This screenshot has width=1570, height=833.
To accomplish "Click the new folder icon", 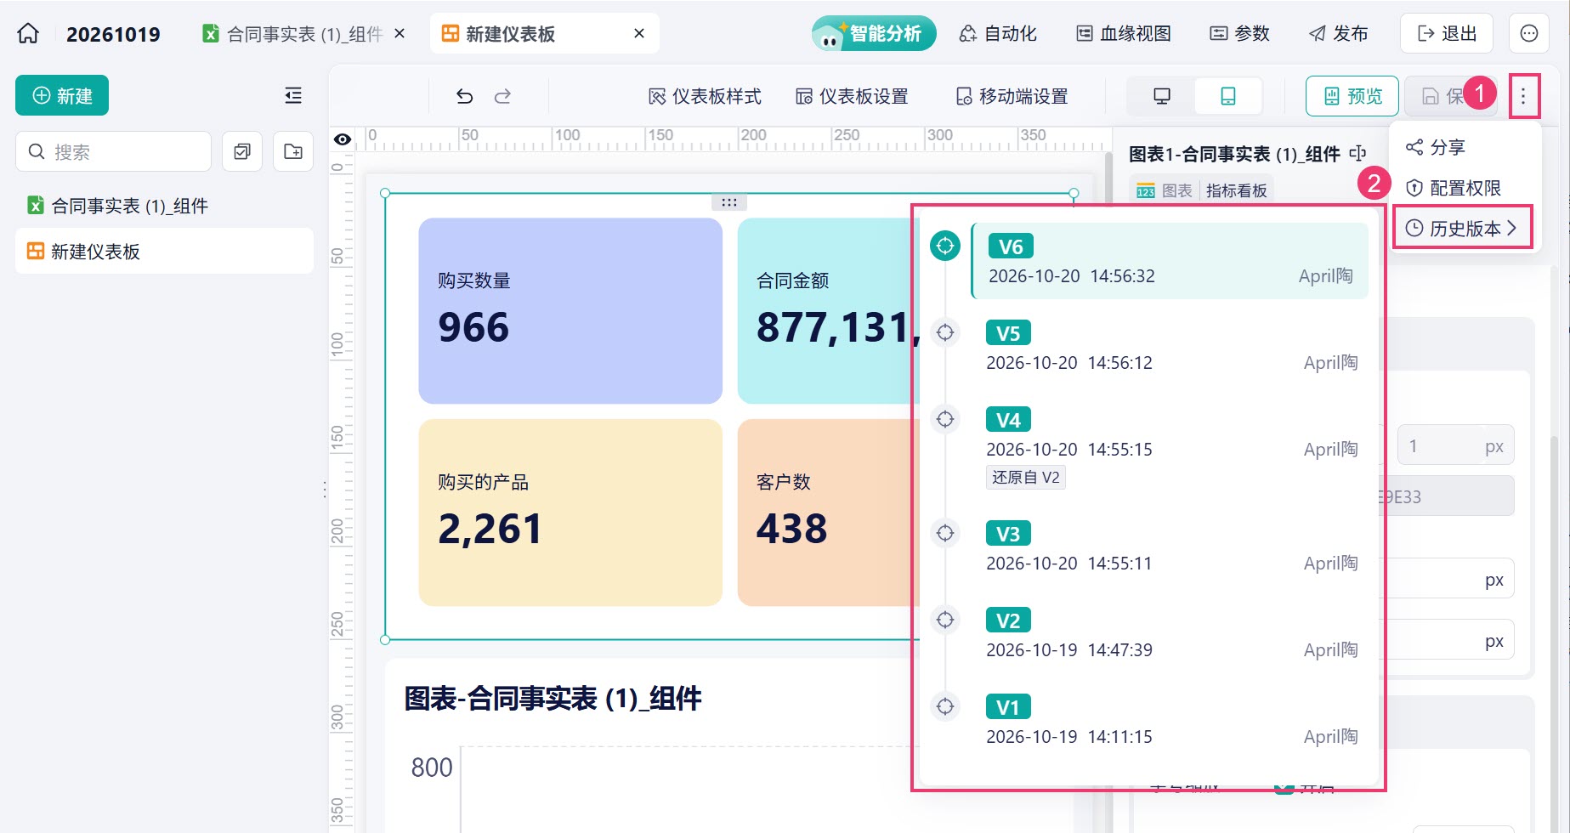I will pos(293,151).
